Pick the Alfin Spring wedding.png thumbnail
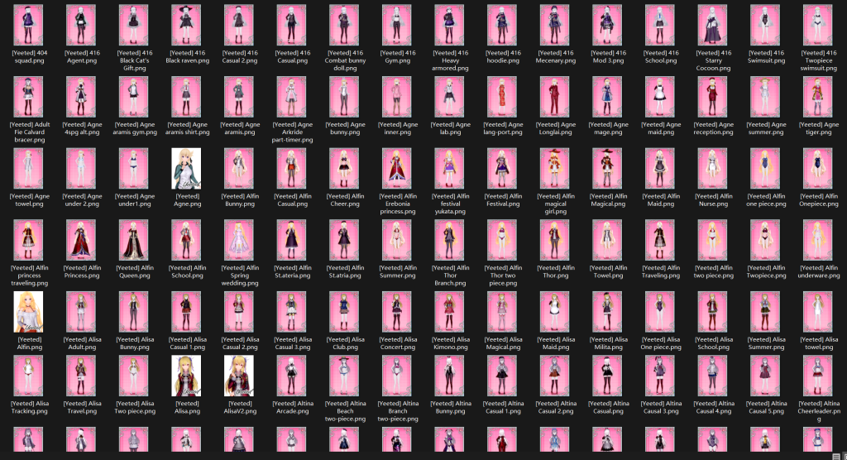 pyautogui.click(x=239, y=240)
